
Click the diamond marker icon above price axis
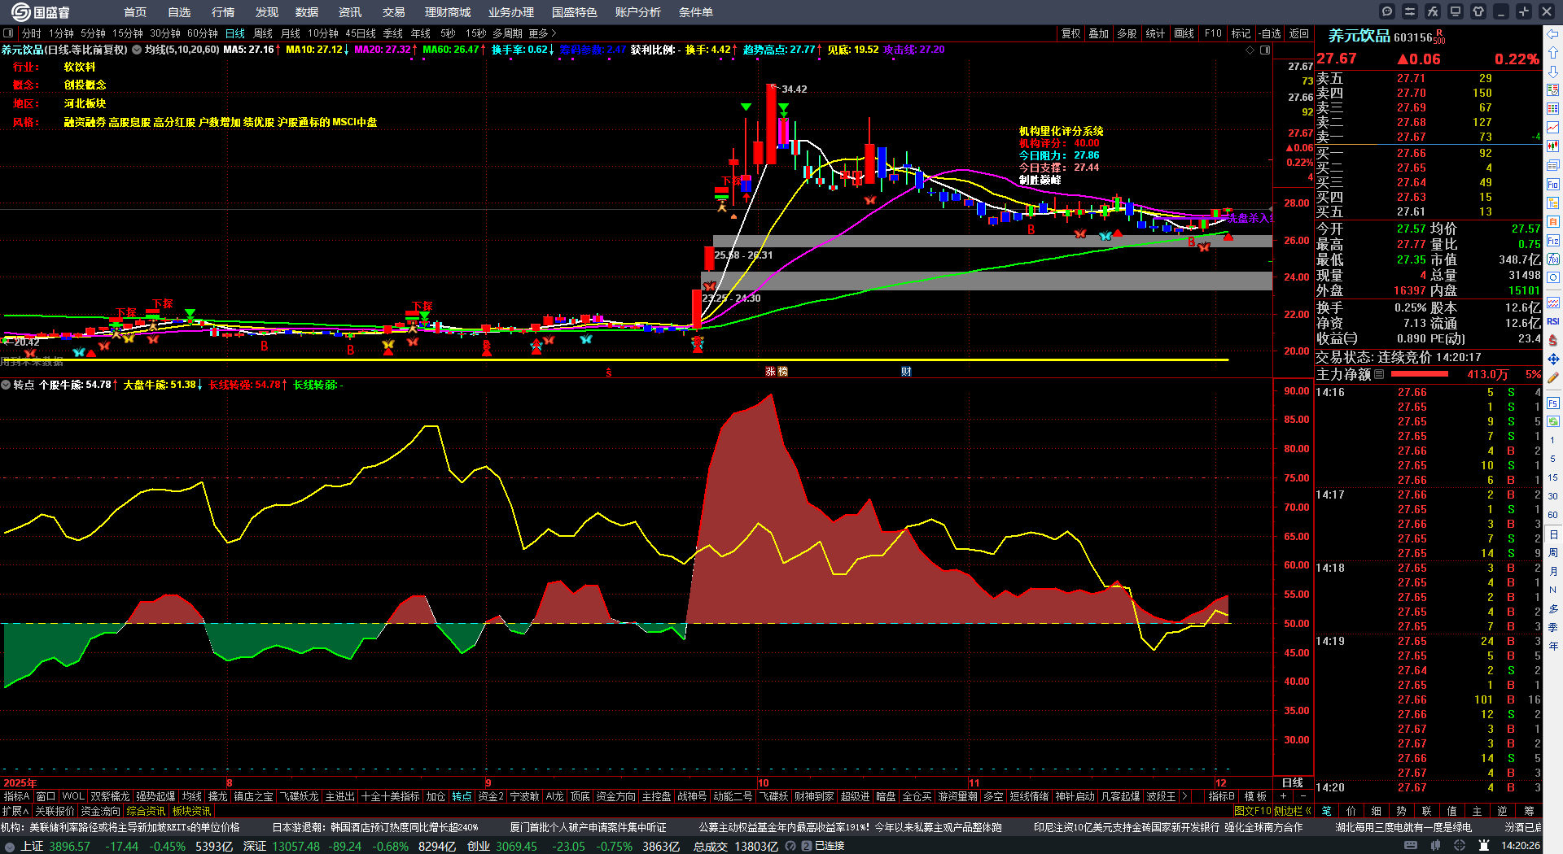click(1250, 50)
